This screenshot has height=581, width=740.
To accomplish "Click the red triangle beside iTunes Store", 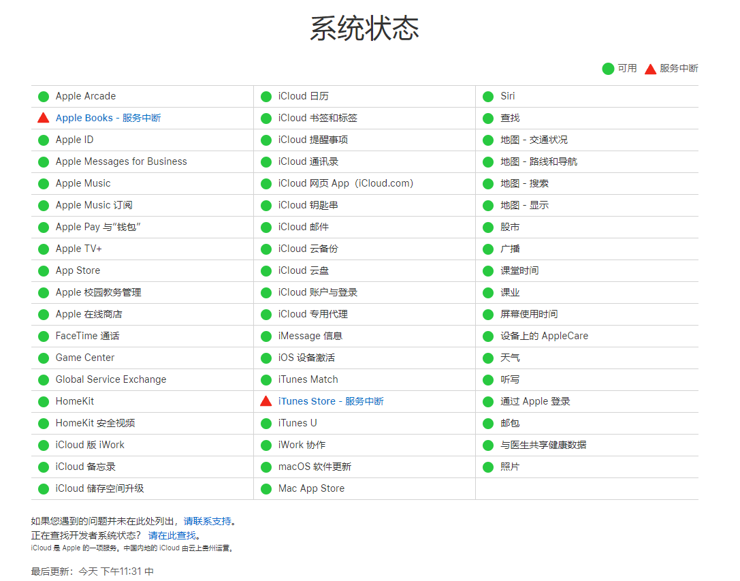I will [x=266, y=401].
